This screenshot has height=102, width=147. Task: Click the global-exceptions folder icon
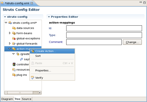pyautogui.click(x=14, y=39)
